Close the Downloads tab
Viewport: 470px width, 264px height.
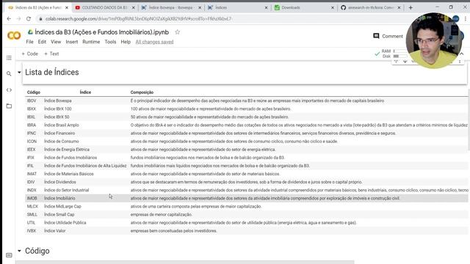point(333,7)
